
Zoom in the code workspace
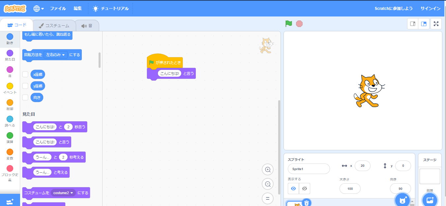pyautogui.click(x=268, y=170)
